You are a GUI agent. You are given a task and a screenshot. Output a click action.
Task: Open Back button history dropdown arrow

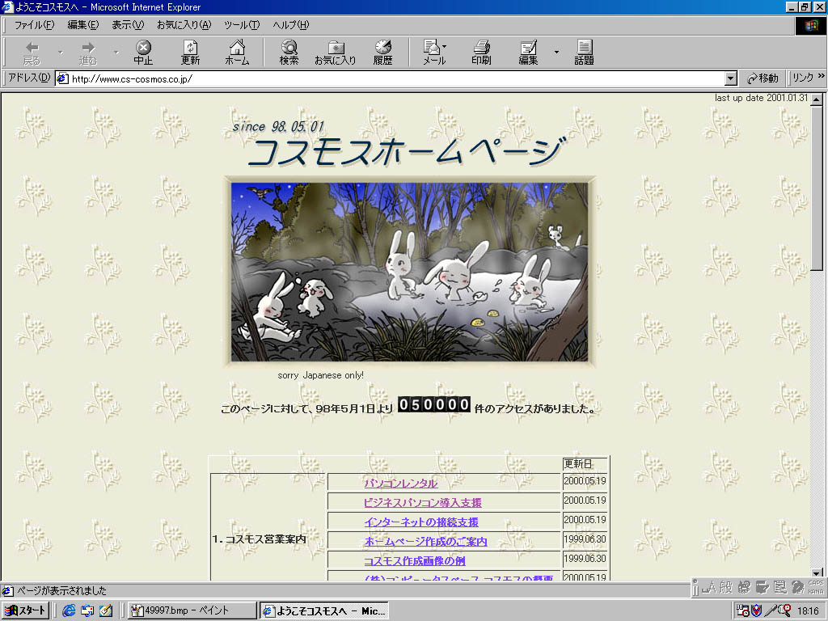tap(60, 53)
